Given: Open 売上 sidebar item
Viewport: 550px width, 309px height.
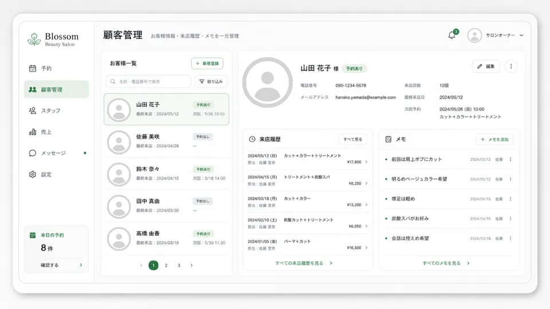Looking at the screenshot, I should point(57,132).
